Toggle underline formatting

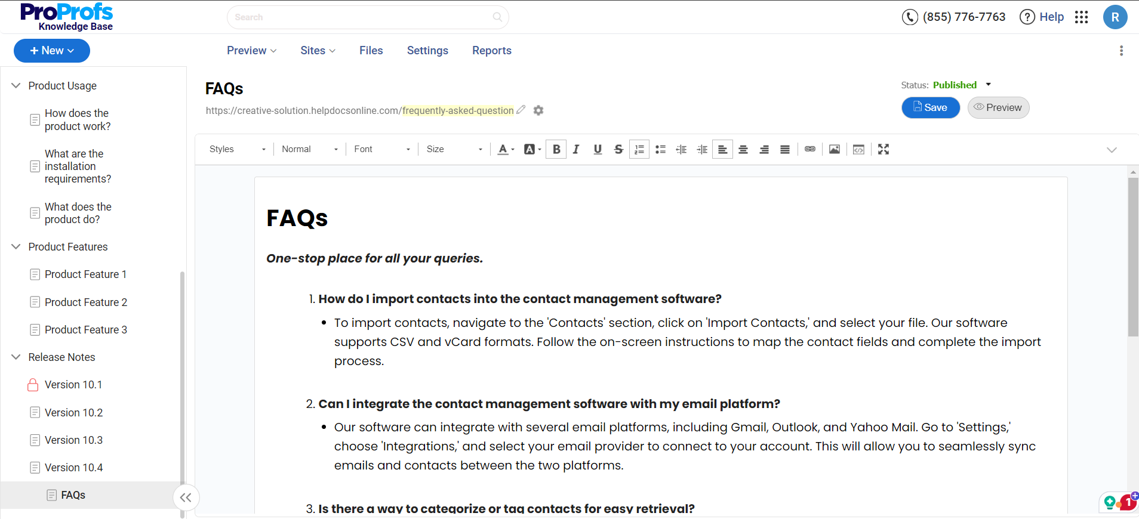pyautogui.click(x=598, y=149)
